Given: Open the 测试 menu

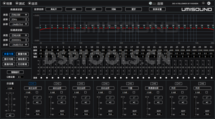Looking at the screenshot, I should 20,3.
